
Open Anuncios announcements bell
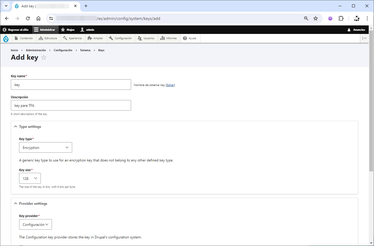coord(356,30)
